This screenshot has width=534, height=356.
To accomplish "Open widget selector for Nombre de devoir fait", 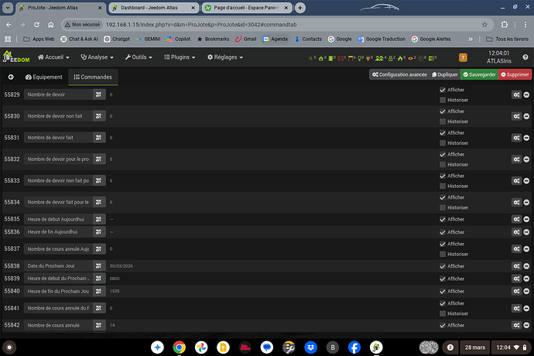I will 99,138.
